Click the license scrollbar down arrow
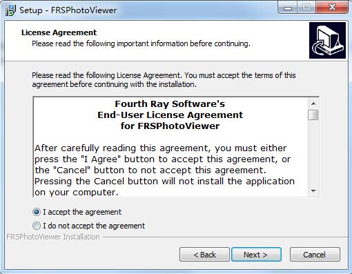The height and width of the screenshot is (274, 352). [313, 190]
